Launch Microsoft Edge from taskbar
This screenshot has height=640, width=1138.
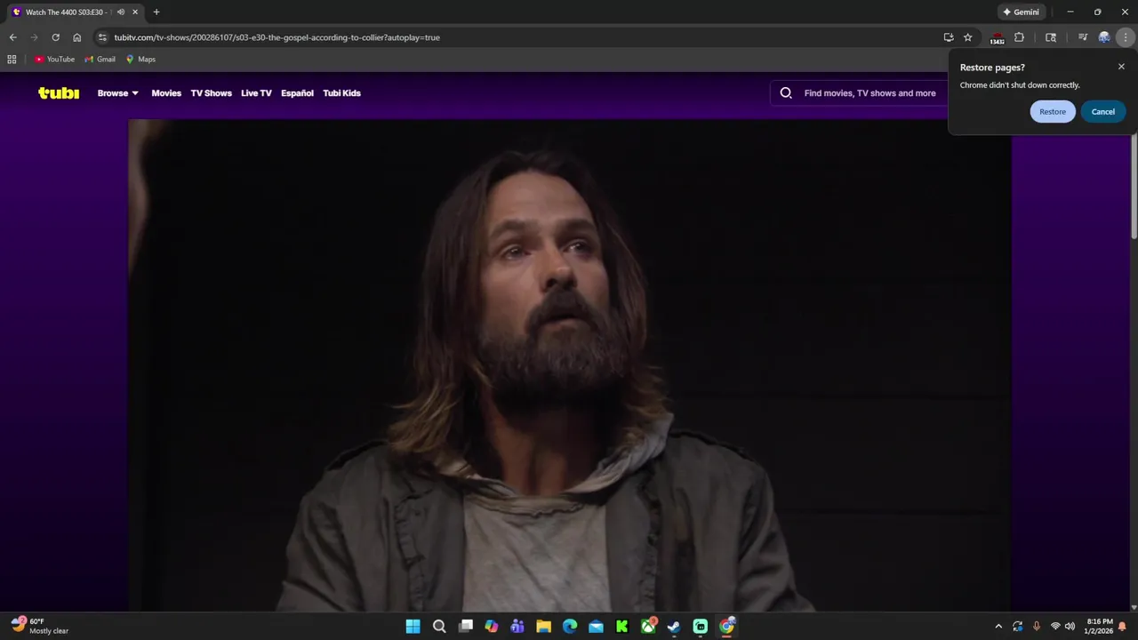[570, 627]
